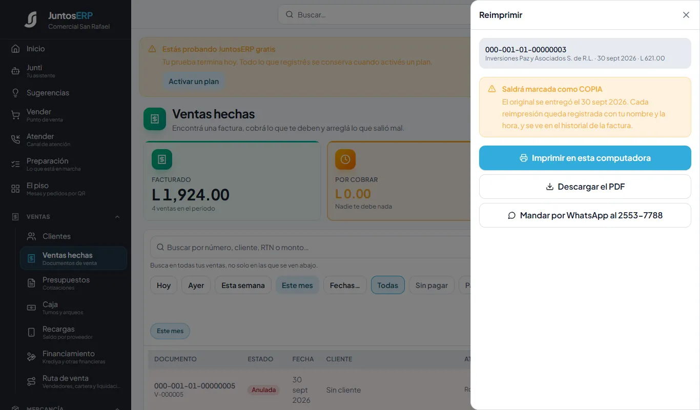Click Imprimir en esta computadora

point(585,158)
